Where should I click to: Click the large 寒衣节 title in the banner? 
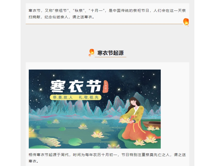76,86
